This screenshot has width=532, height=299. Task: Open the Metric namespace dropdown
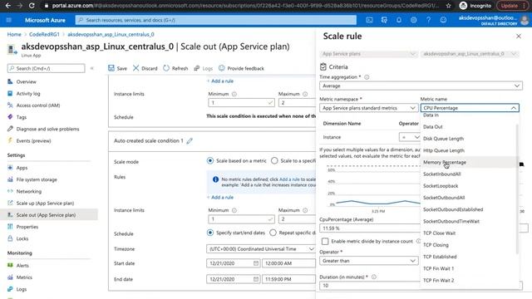click(x=369, y=108)
